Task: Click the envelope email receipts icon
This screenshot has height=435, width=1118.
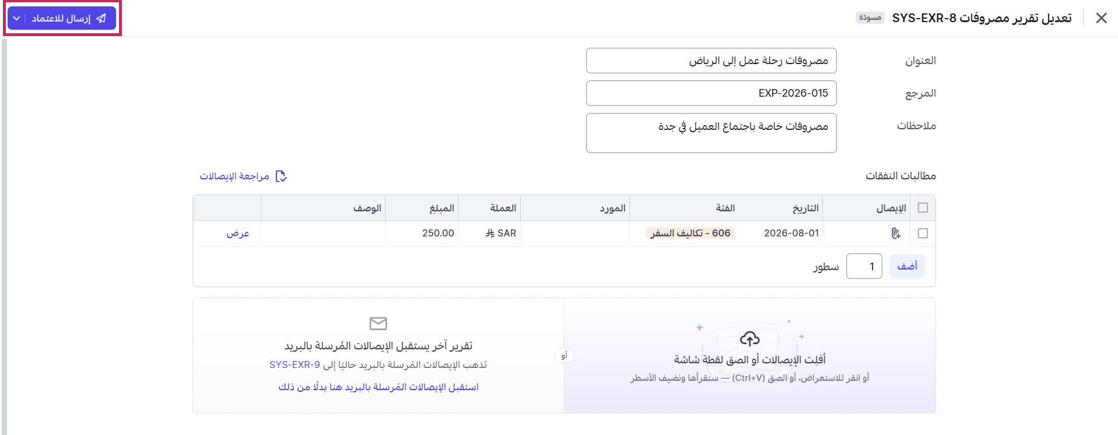Action: [378, 323]
